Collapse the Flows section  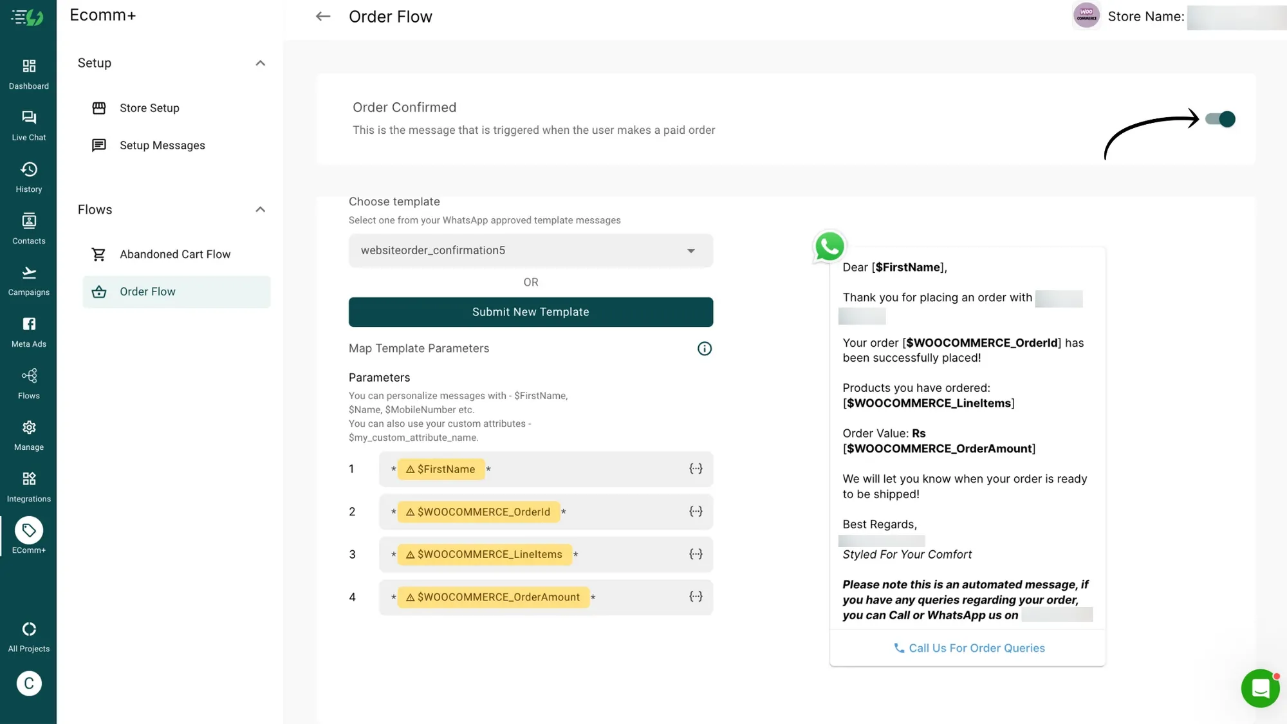click(x=260, y=209)
